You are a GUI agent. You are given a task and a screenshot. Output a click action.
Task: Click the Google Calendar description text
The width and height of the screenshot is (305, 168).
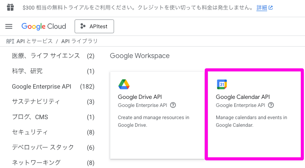[251, 121]
